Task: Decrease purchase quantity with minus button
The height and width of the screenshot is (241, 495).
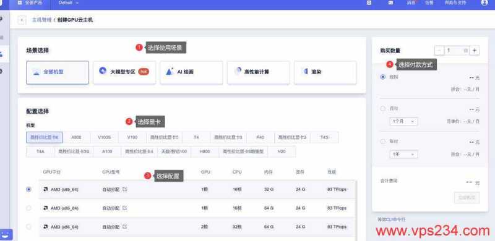Action: [439, 50]
